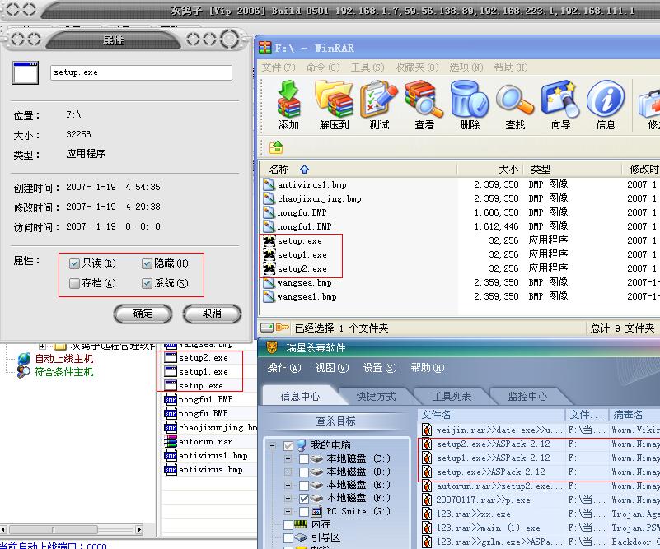Click the WinRAR View (查看) icon
660x549 pixels.
[x=424, y=100]
